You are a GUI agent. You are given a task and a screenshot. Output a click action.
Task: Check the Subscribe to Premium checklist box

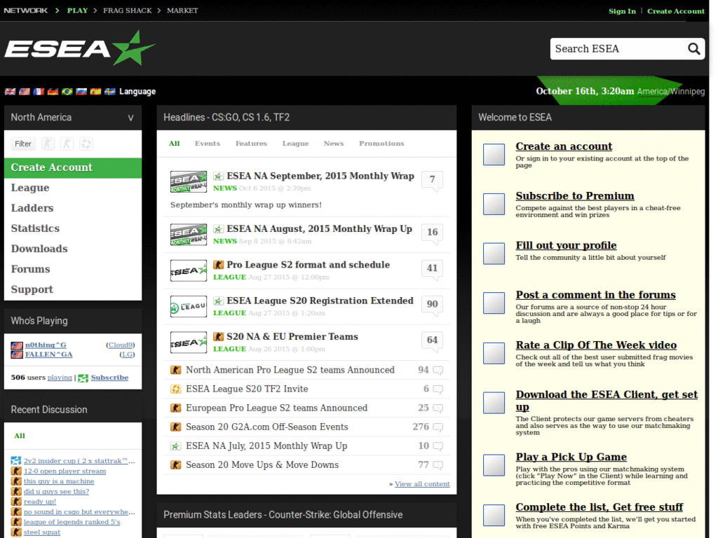click(494, 204)
